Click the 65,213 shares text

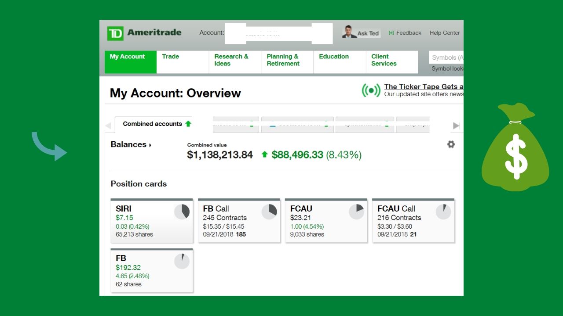135,234
